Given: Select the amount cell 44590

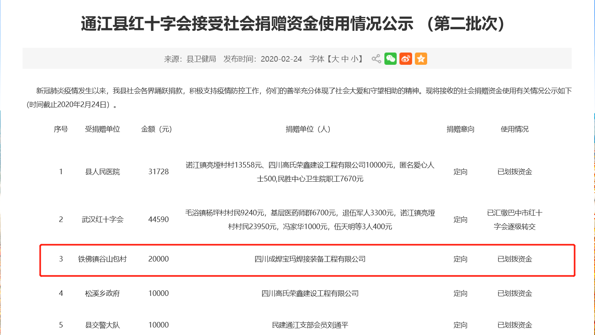Looking at the screenshot, I should tap(158, 220).
